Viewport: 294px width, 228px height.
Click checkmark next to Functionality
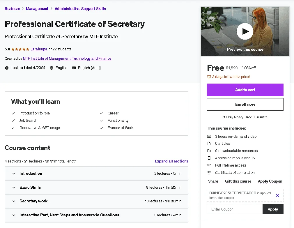(x=102, y=121)
